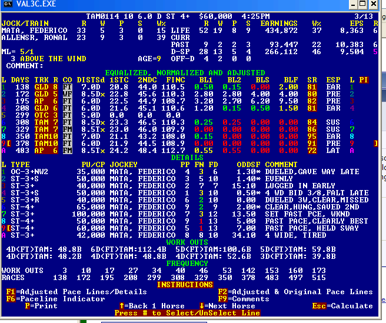Click the comment 4 WIDE, TIRED
The height and width of the screenshot is (323, 386).
pos(295,235)
